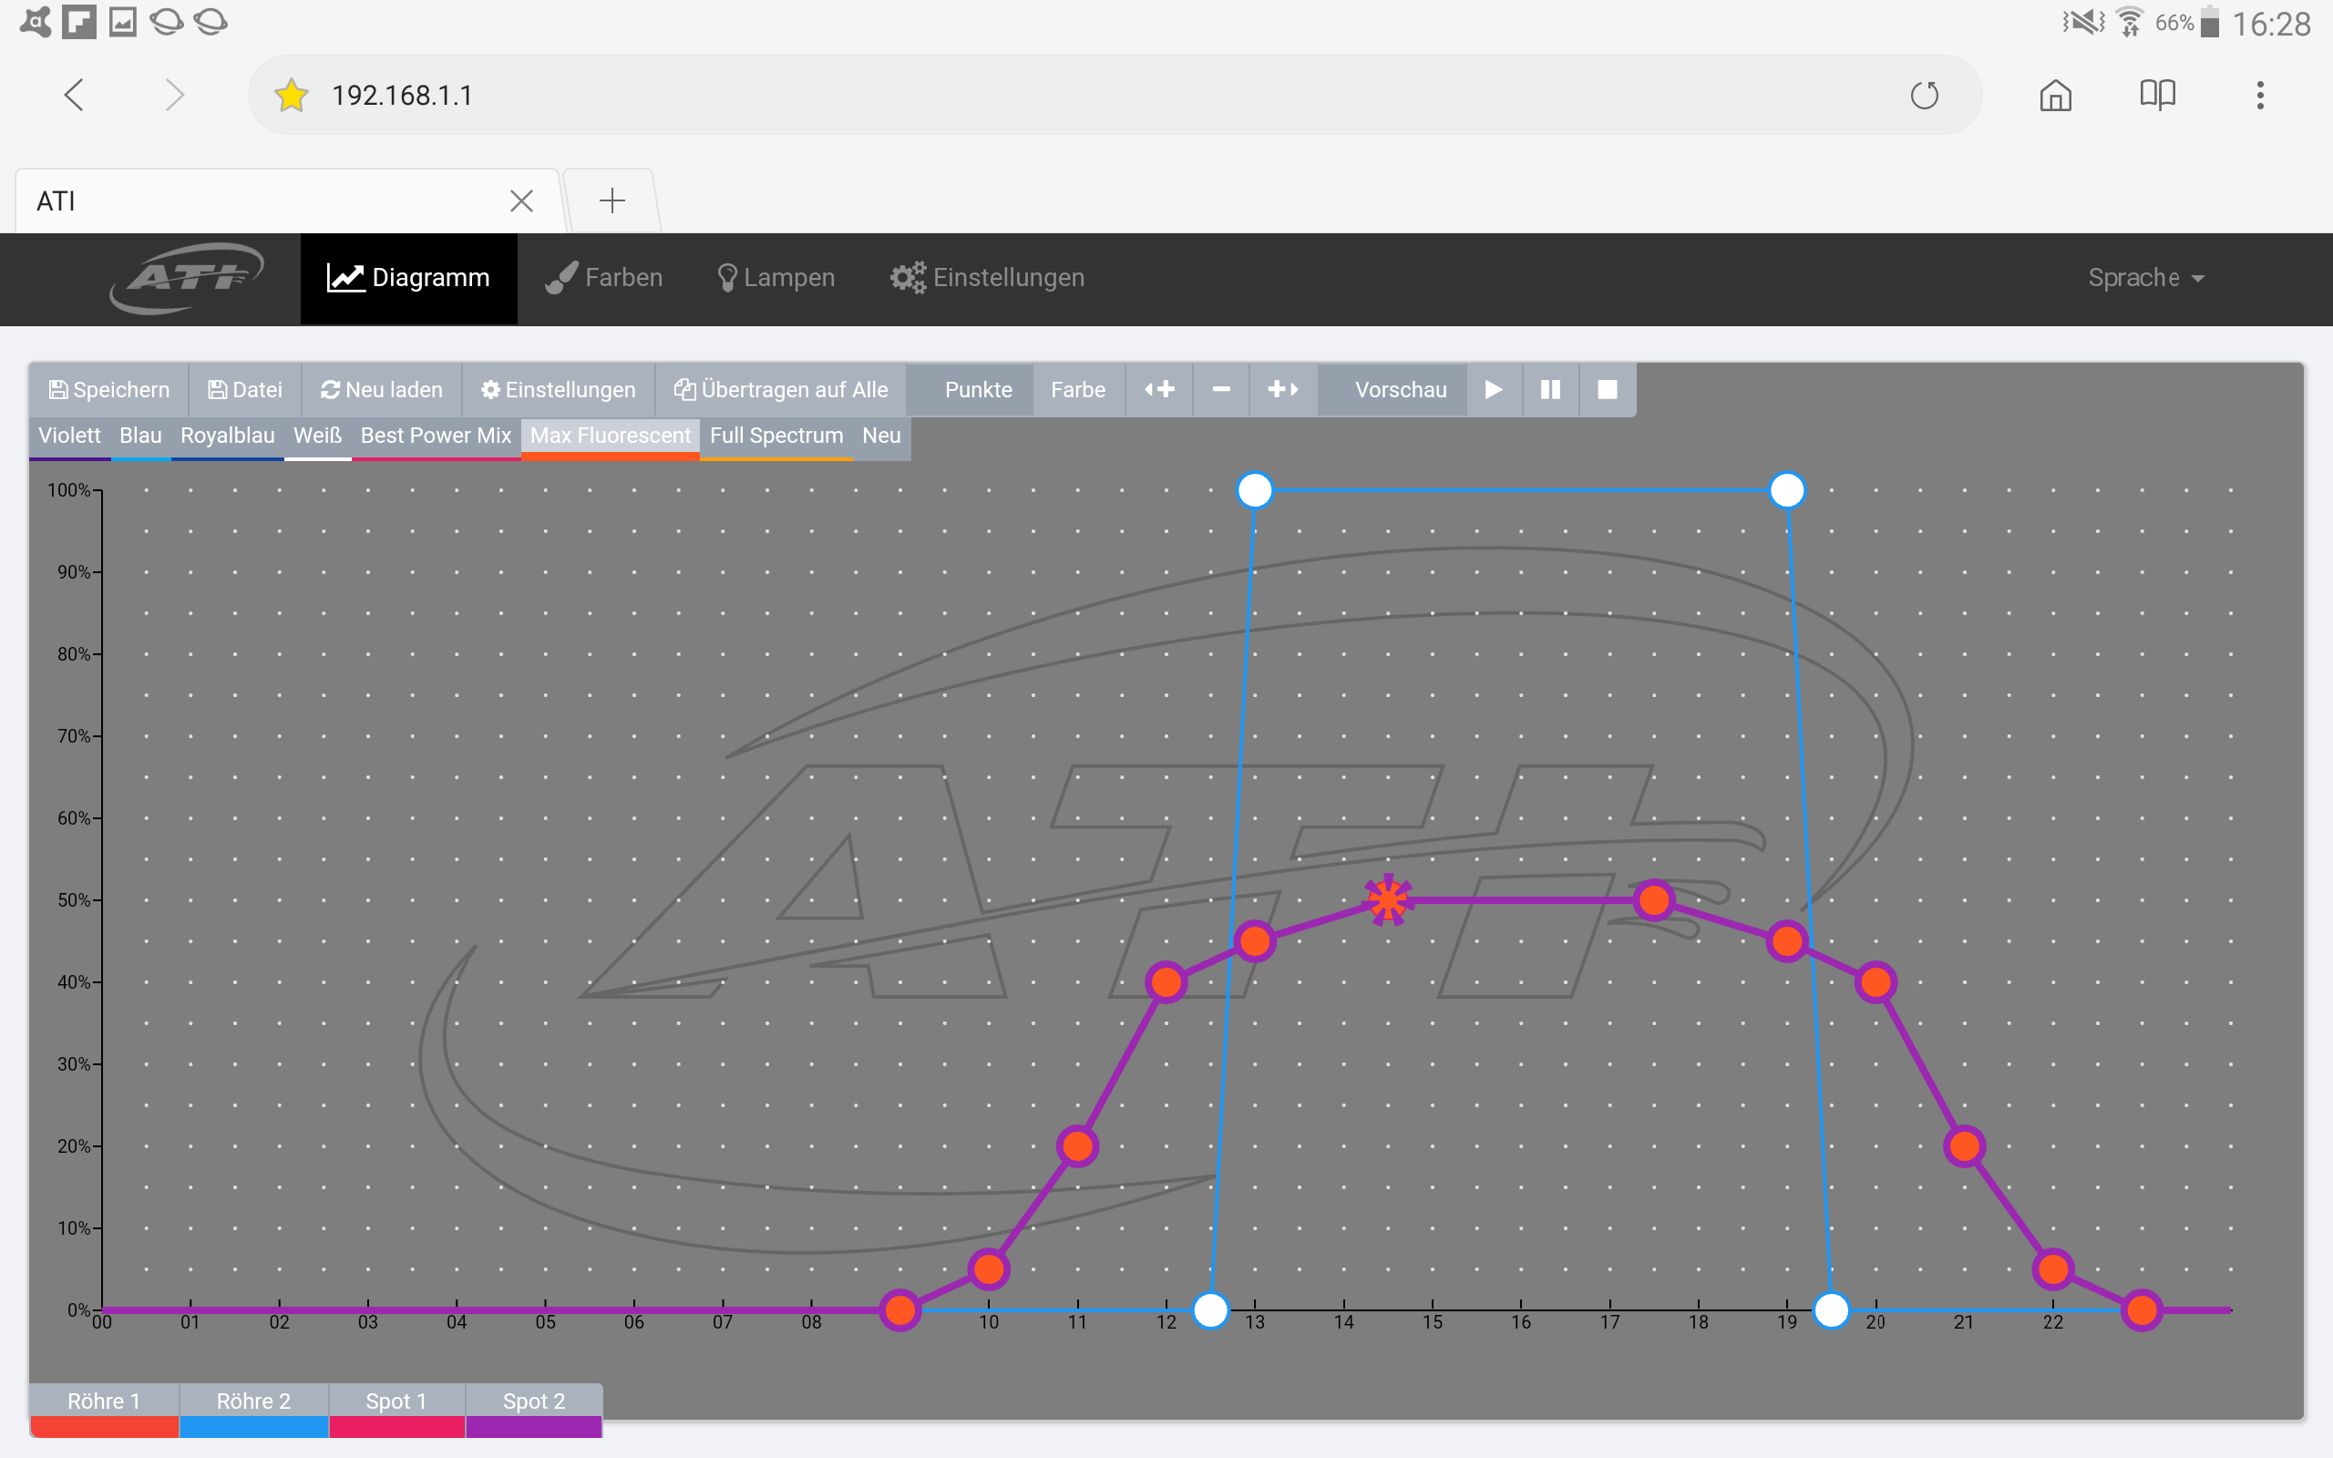The height and width of the screenshot is (1458, 2333).
Task: Open the Farben navigation tab
Action: (x=604, y=278)
